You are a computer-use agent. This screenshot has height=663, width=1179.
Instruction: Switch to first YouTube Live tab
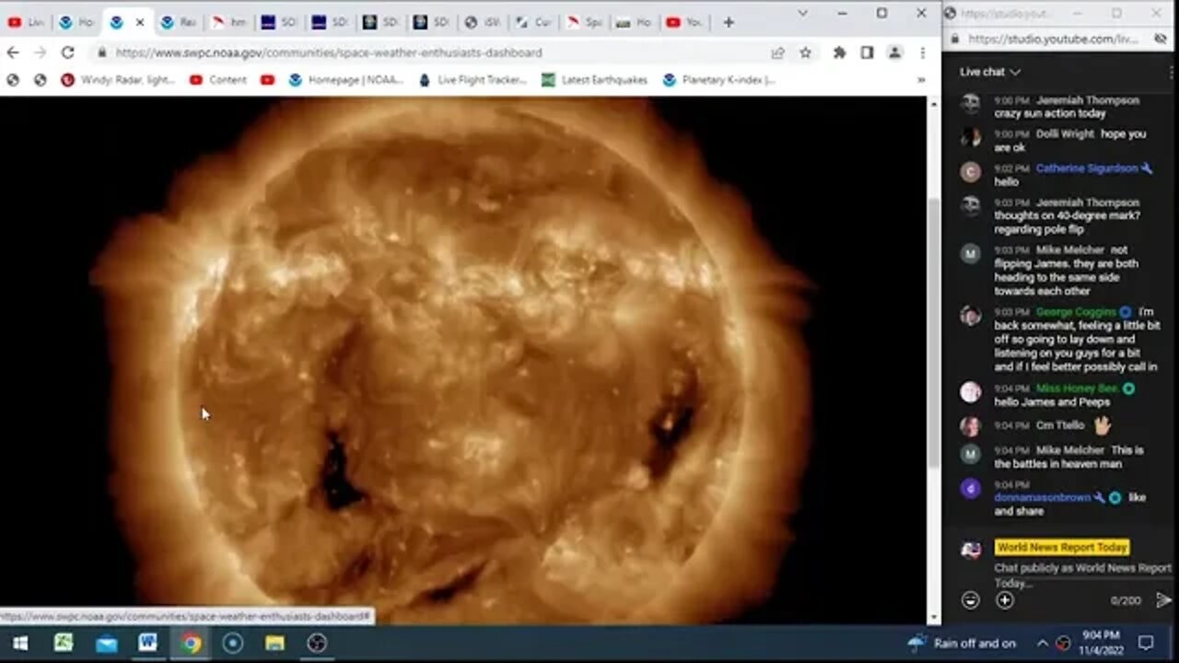[x=26, y=22]
